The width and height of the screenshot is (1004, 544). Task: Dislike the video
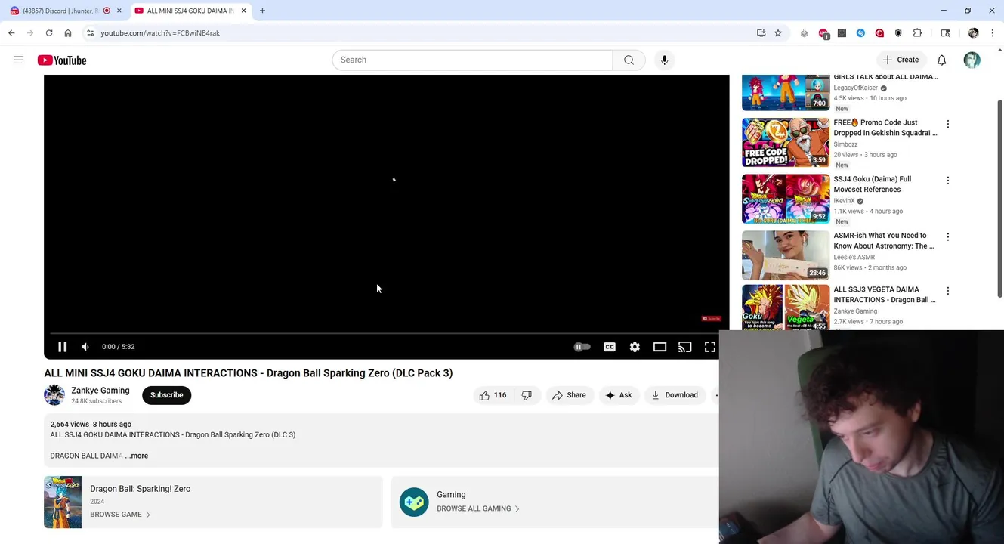pyautogui.click(x=527, y=395)
